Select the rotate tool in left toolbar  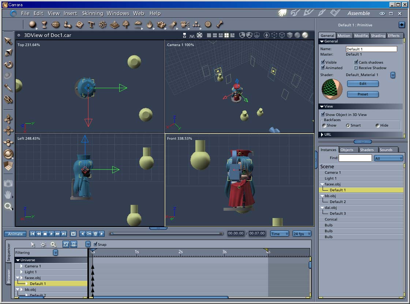8,65
